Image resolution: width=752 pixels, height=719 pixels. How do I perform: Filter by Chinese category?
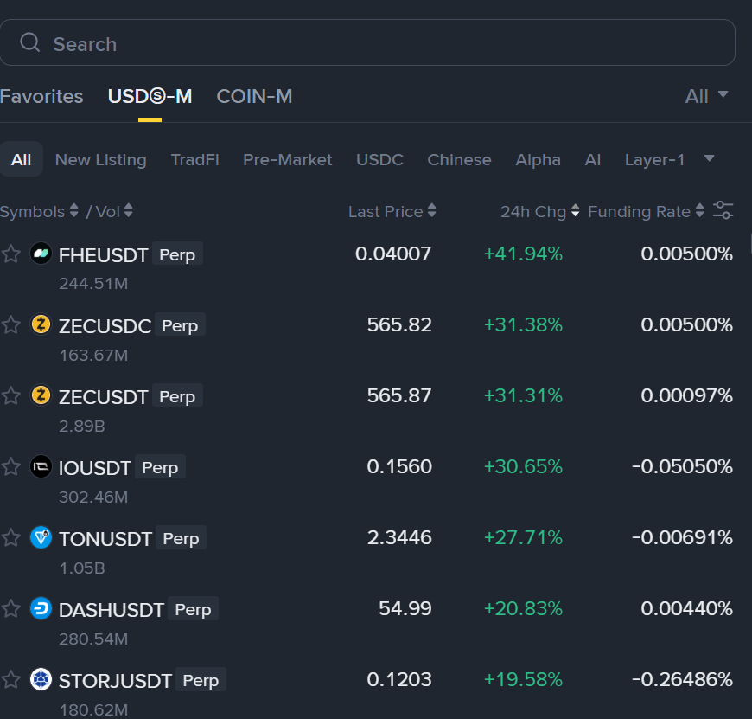459,159
